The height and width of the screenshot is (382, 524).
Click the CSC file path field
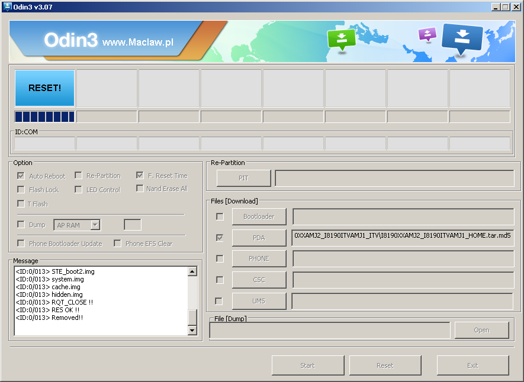tap(403, 280)
